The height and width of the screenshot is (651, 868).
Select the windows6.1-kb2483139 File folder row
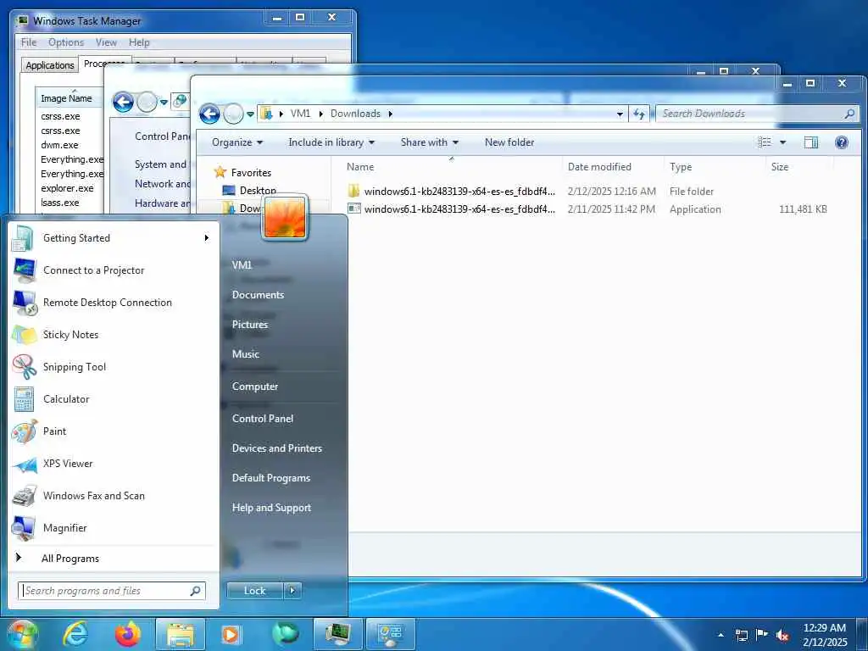[587, 192]
